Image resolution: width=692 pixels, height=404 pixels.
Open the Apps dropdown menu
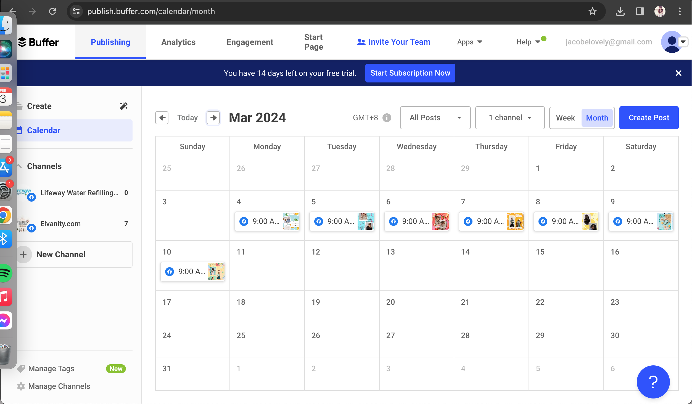point(469,42)
